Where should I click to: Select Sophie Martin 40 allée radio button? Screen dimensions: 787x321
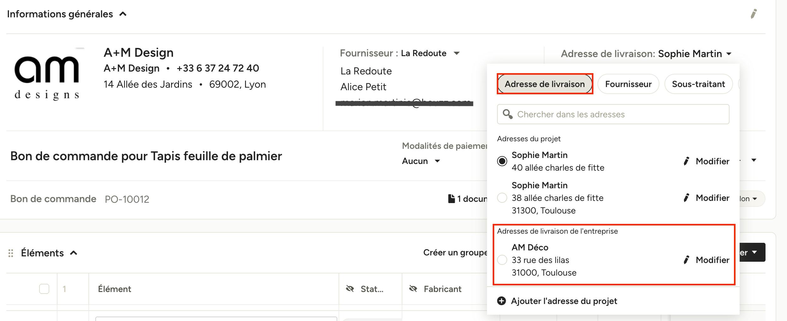502,161
